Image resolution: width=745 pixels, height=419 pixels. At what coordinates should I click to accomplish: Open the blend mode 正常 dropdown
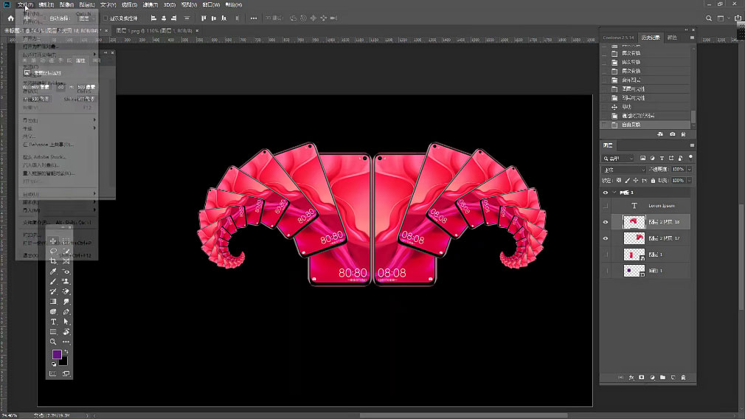(624, 170)
